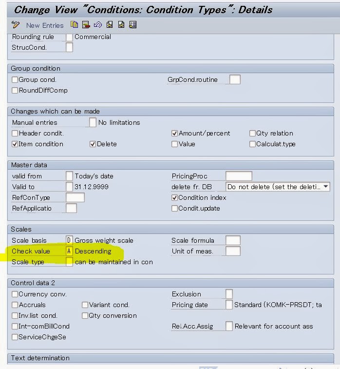The width and height of the screenshot is (340, 369).
Task: Click the 'Commercial' text
Action: (93, 37)
